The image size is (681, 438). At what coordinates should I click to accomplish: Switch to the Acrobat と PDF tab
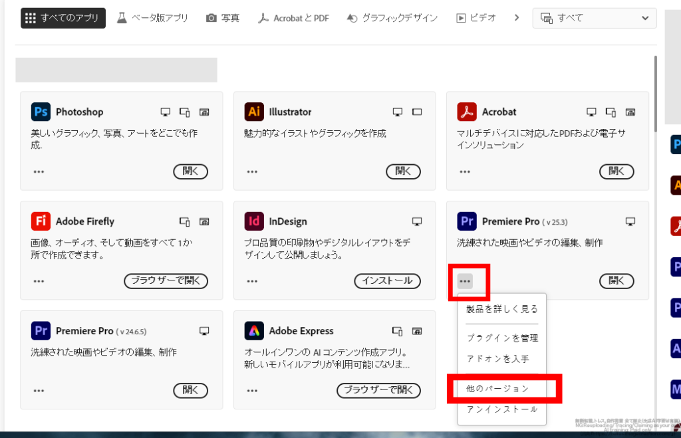293,18
